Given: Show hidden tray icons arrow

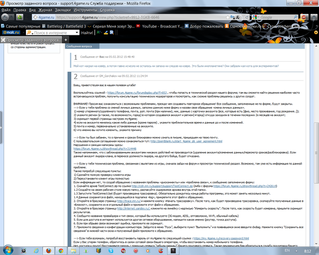Looking at the screenshot, I should tap(296, 251).
